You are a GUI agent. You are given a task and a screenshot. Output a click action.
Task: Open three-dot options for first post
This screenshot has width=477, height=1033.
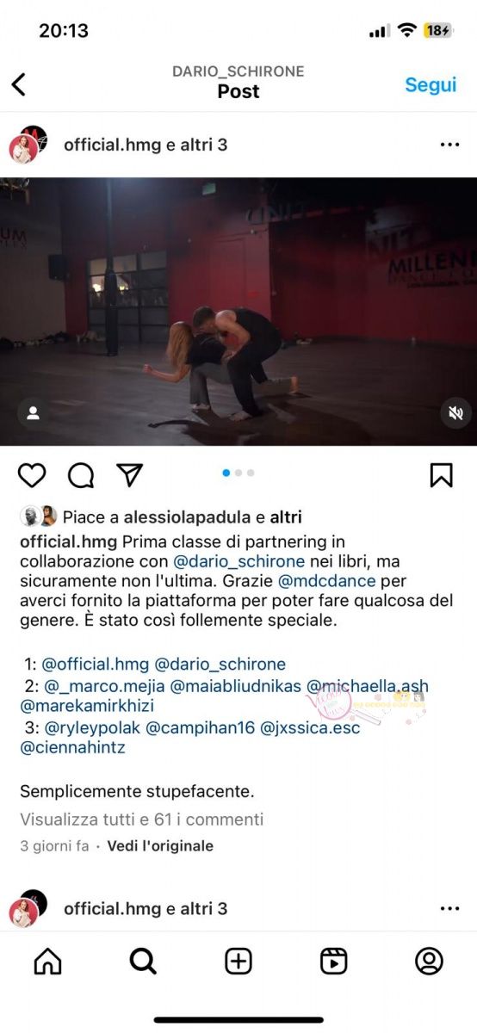click(x=449, y=145)
